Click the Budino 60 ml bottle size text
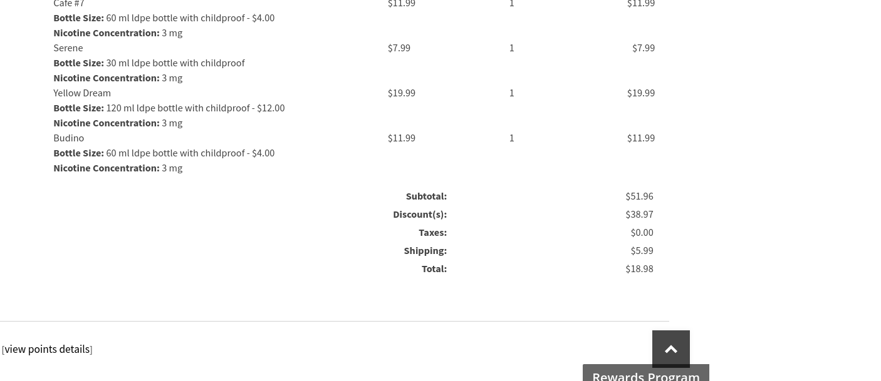Image resolution: width=881 pixels, height=381 pixels. 190,153
